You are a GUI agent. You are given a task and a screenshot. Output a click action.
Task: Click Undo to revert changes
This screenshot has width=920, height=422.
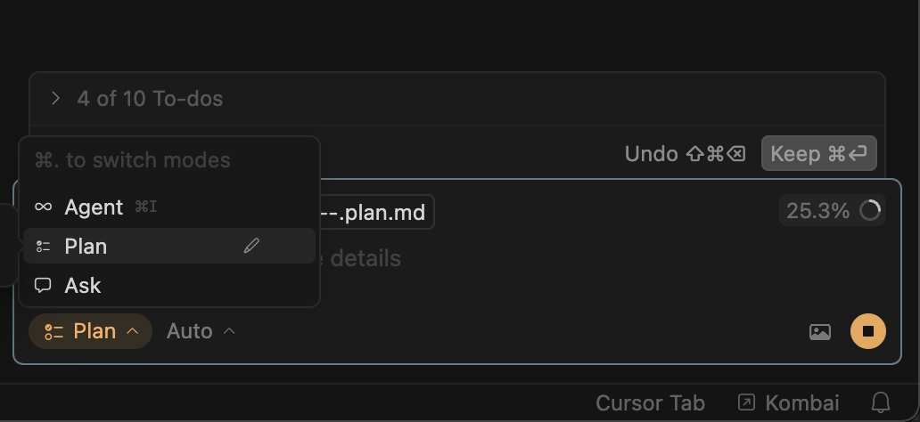click(685, 153)
